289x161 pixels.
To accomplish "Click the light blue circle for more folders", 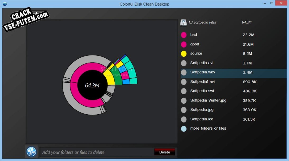I will coord(184,128).
